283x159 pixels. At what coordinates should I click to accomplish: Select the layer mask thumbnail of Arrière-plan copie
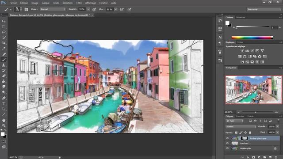245,138
